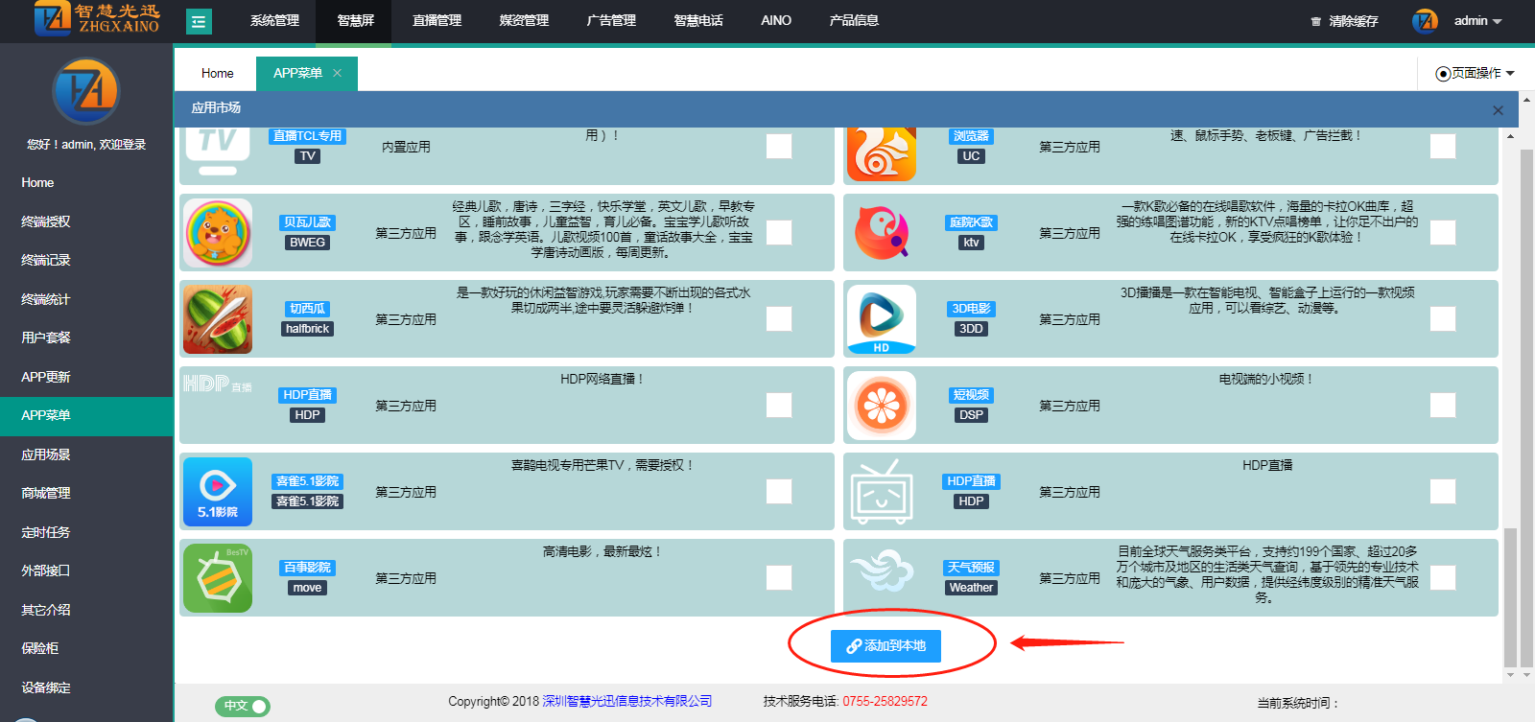Click the 庭院K歌 ktv app icon
Screen dimensions: 1535x722
tap(881, 233)
